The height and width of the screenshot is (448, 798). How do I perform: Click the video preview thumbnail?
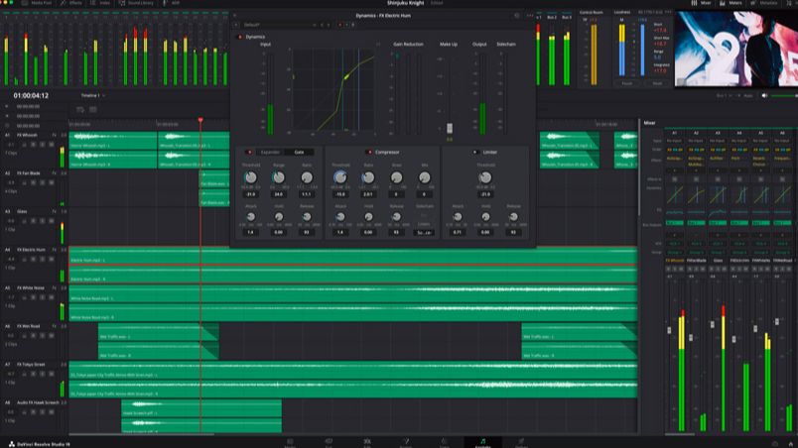point(735,50)
